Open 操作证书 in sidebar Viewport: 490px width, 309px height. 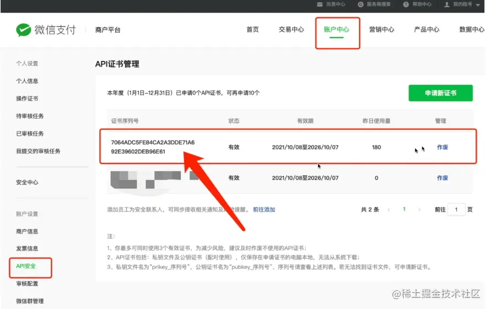point(27,98)
